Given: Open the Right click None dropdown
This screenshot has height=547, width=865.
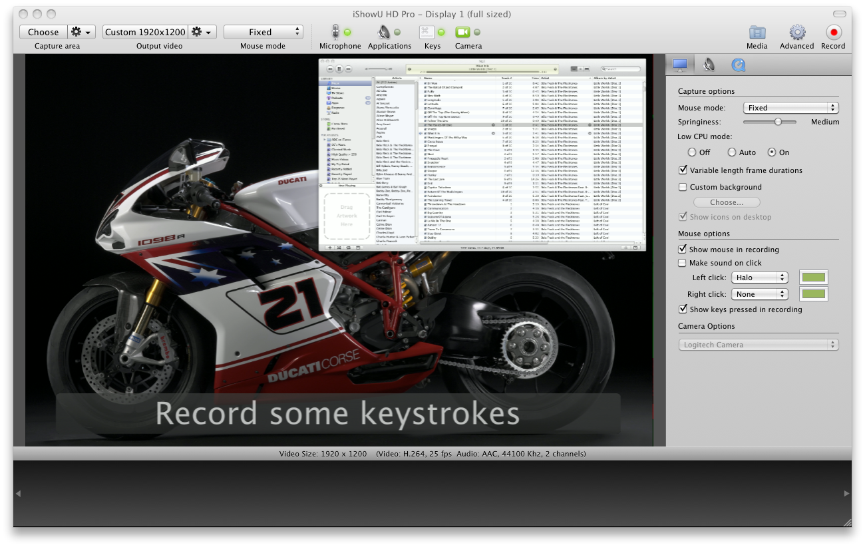Looking at the screenshot, I should 759,294.
